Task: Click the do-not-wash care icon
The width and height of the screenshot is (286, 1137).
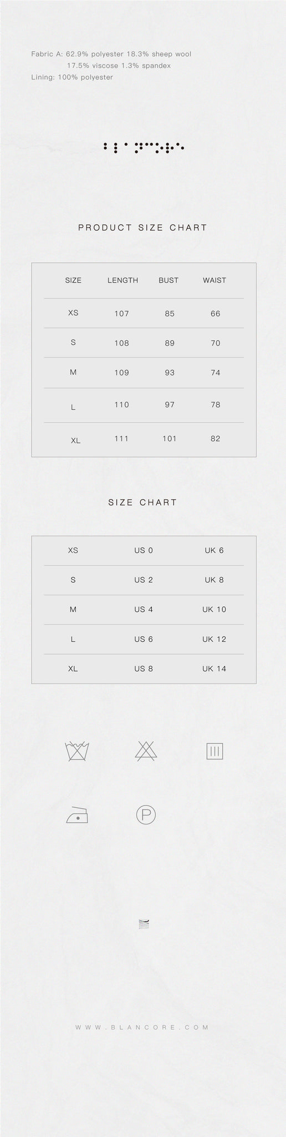Action: (76, 751)
